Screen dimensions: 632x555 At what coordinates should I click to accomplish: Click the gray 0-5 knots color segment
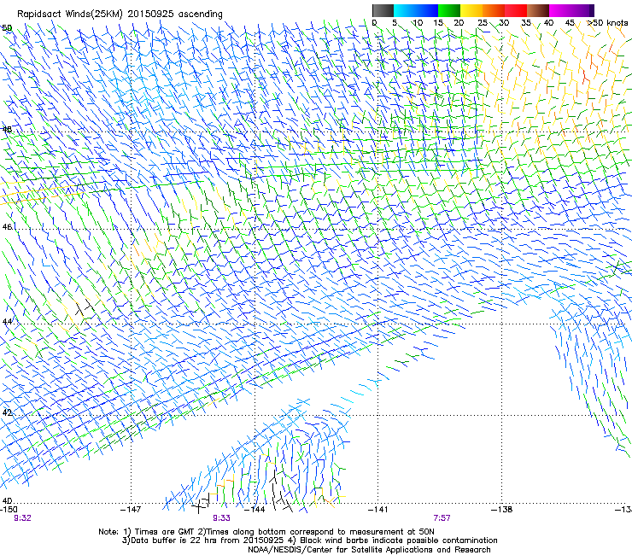pos(383,10)
